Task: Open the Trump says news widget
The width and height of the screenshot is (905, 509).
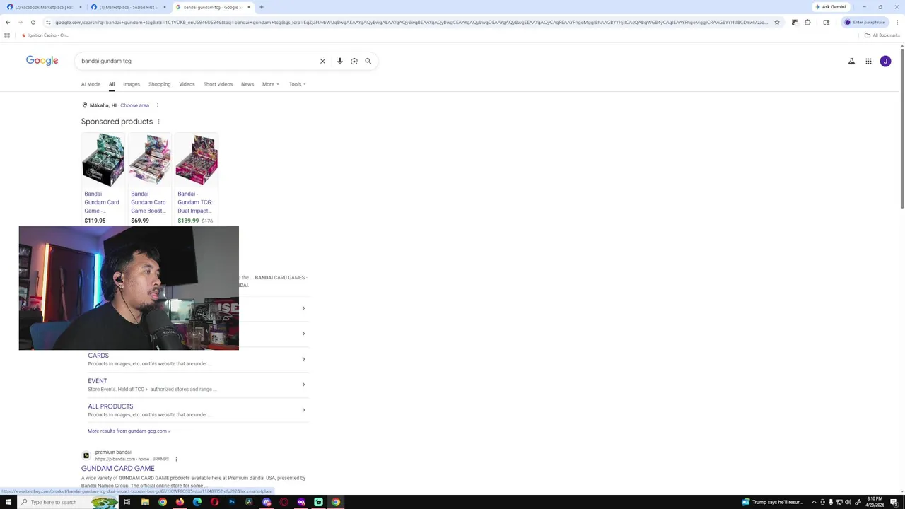Action: click(773, 502)
